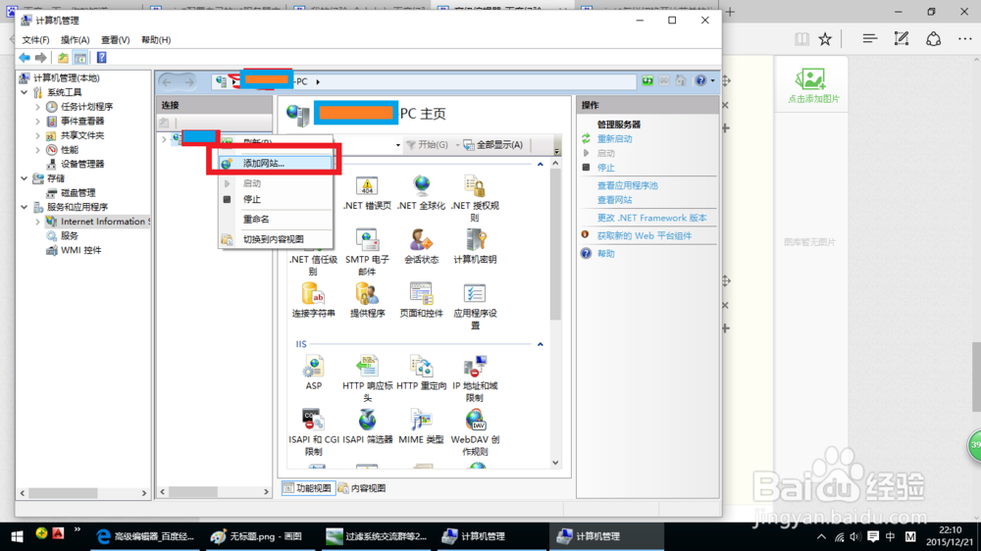Open the HTTP 响应标头 feature icon
The width and height of the screenshot is (981, 551).
(367, 378)
